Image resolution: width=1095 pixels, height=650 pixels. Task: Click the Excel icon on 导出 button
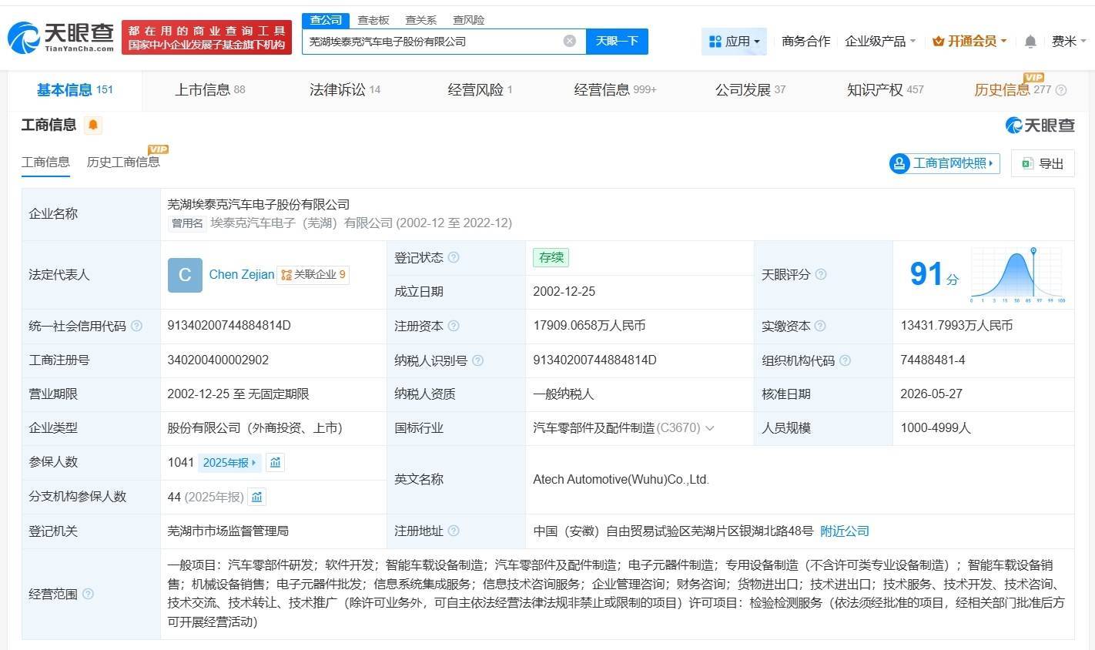(x=1027, y=163)
